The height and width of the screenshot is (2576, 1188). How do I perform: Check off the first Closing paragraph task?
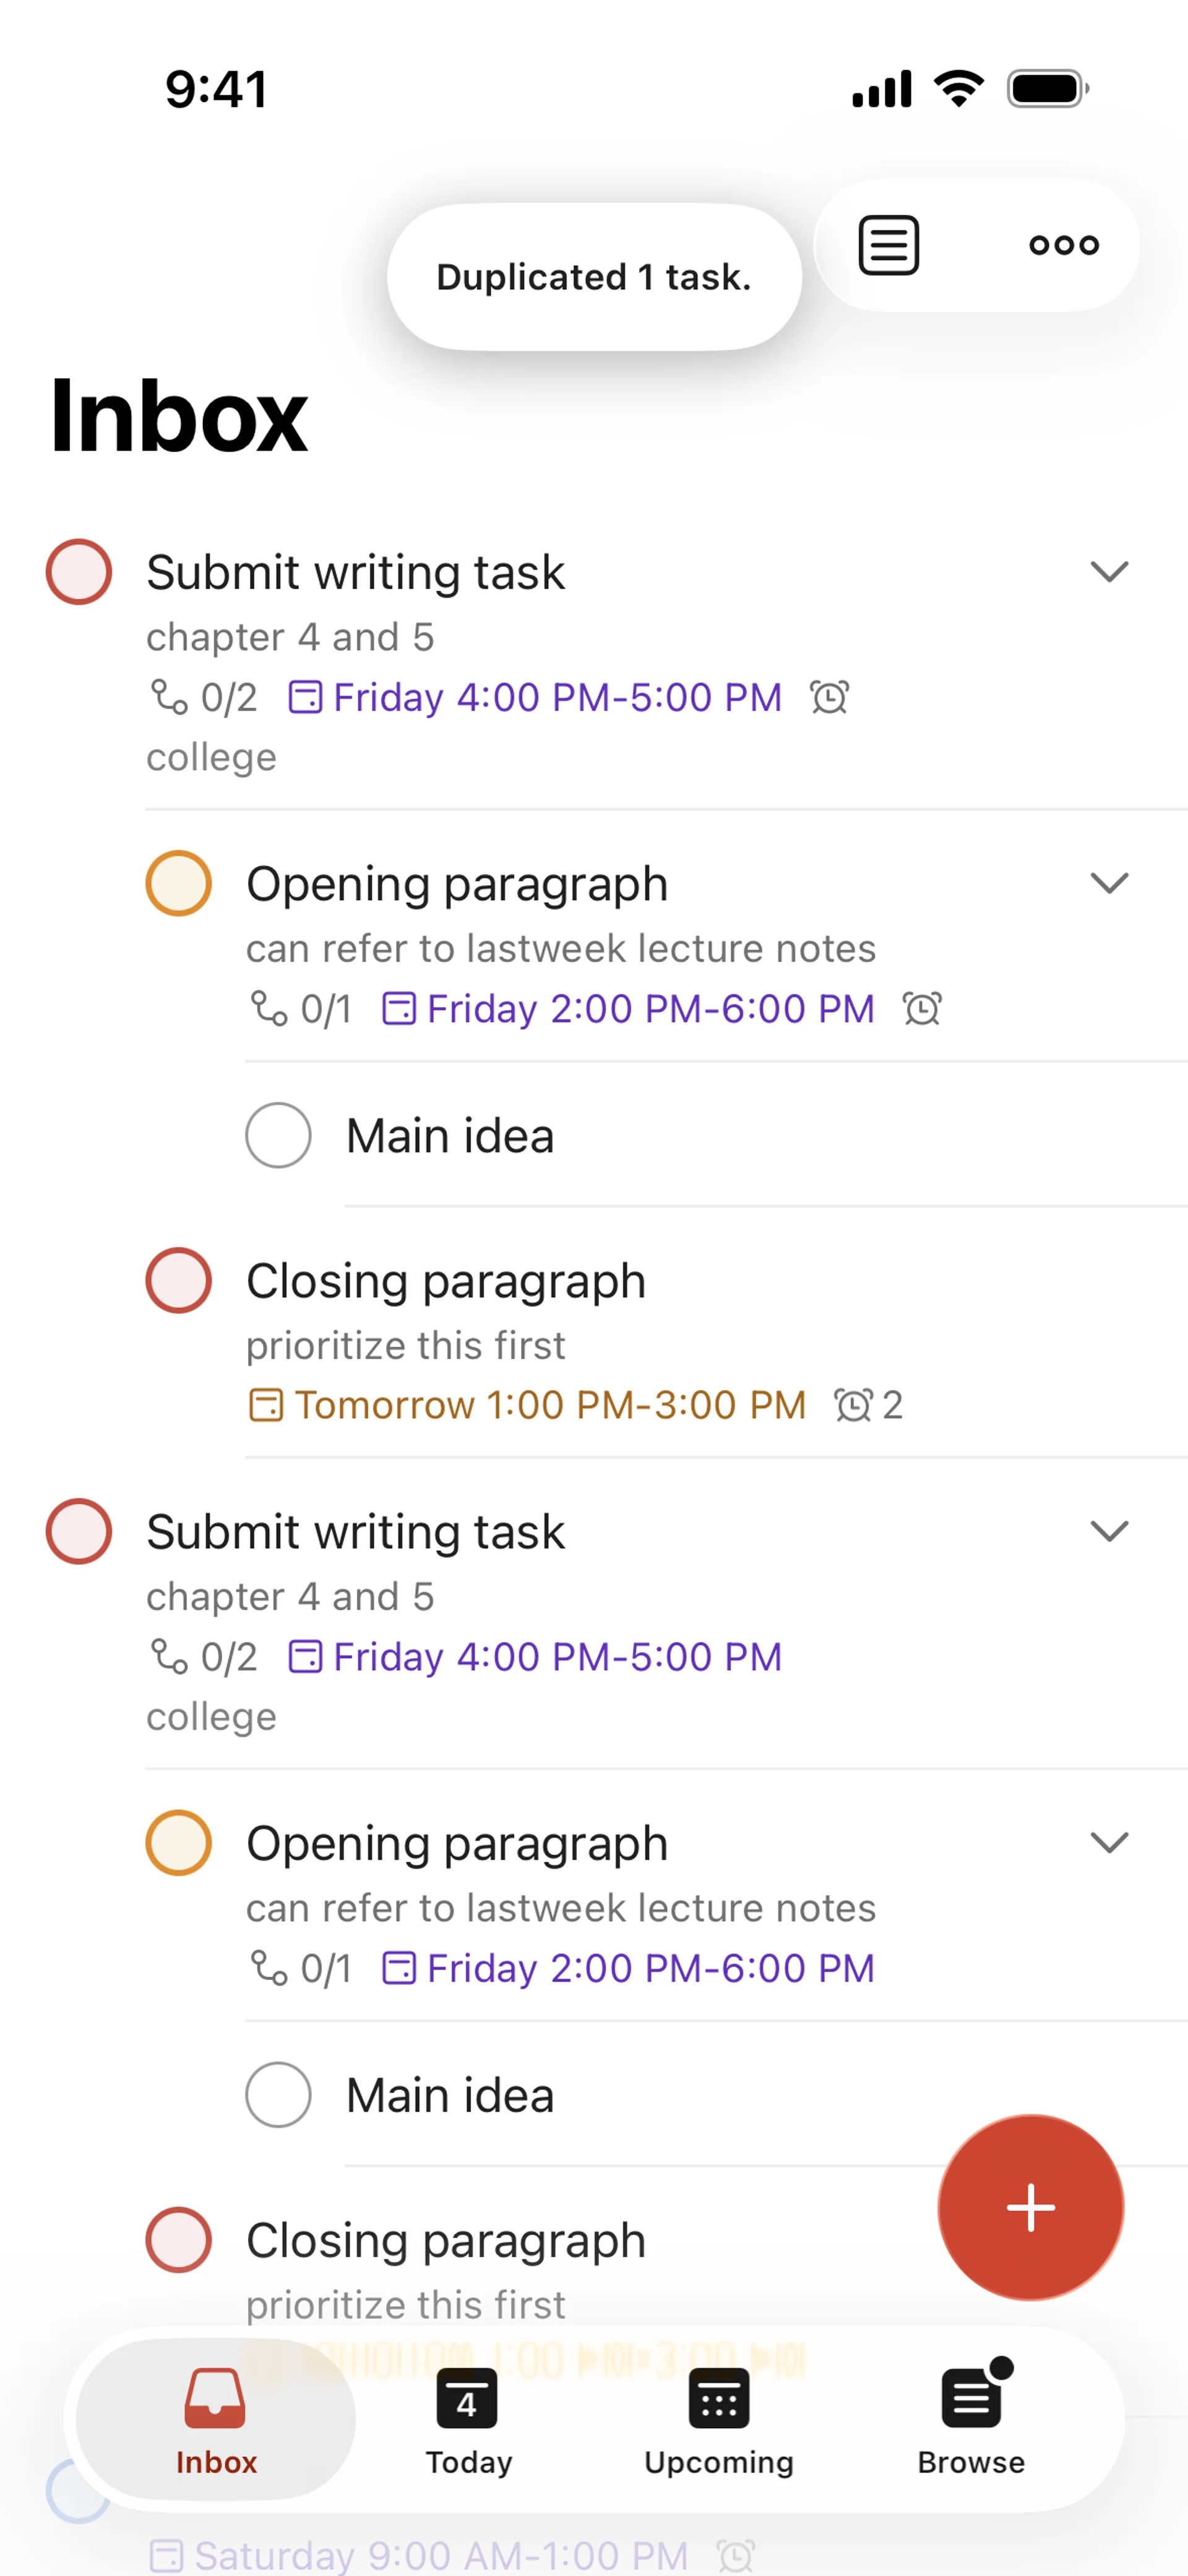click(x=179, y=1280)
